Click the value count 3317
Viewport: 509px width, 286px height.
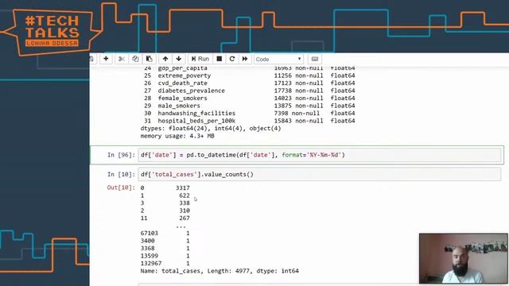tap(183, 187)
